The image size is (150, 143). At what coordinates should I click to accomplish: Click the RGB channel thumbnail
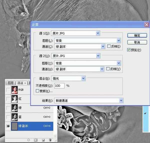coord(14,90)
